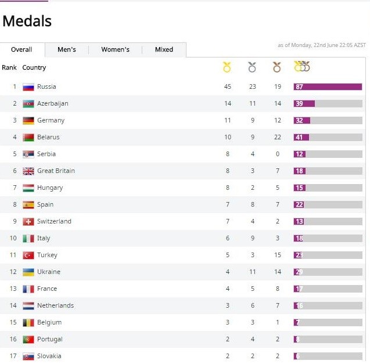Open the Mixed medals tab

point(164,50)
